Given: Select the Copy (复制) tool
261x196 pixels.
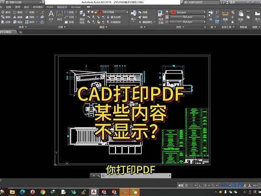Looking at the screenshot, I should [6, 17].
